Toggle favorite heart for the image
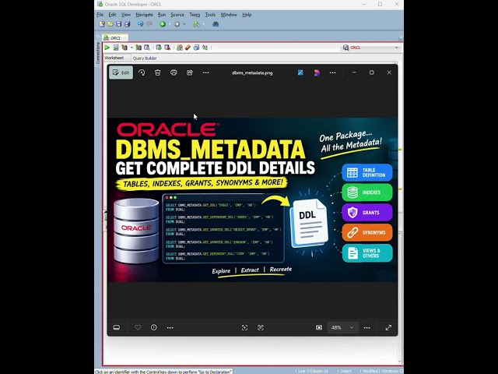This screenshot has width=498, height=374. point(138,327)
